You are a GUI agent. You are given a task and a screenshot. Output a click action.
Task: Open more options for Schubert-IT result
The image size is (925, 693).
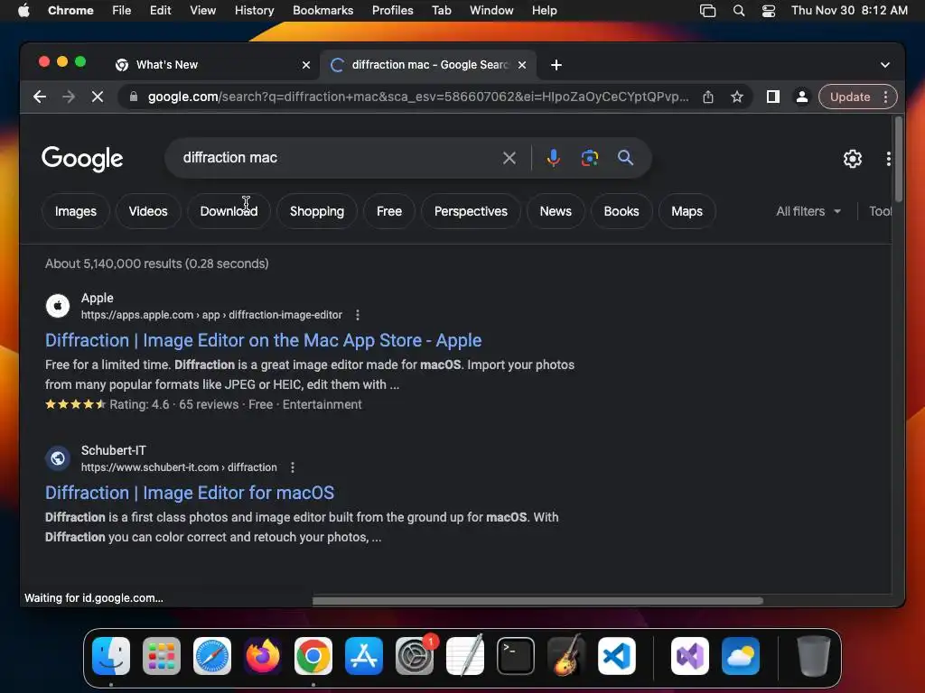pyautogui.click(x=293, y=467)
